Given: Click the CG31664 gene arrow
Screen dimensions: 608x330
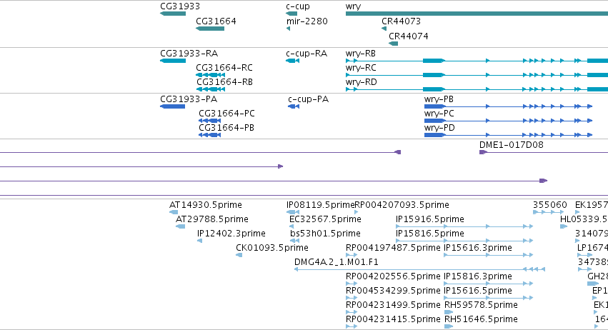Looking at the screenshot, I should click(x=210, y=29).
